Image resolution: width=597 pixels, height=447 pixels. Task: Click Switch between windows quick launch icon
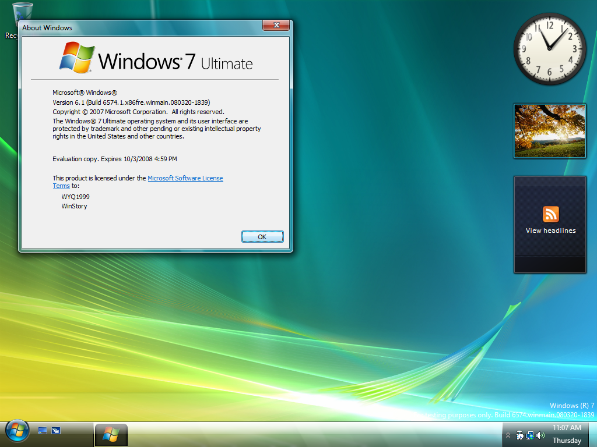click(56, 431)
